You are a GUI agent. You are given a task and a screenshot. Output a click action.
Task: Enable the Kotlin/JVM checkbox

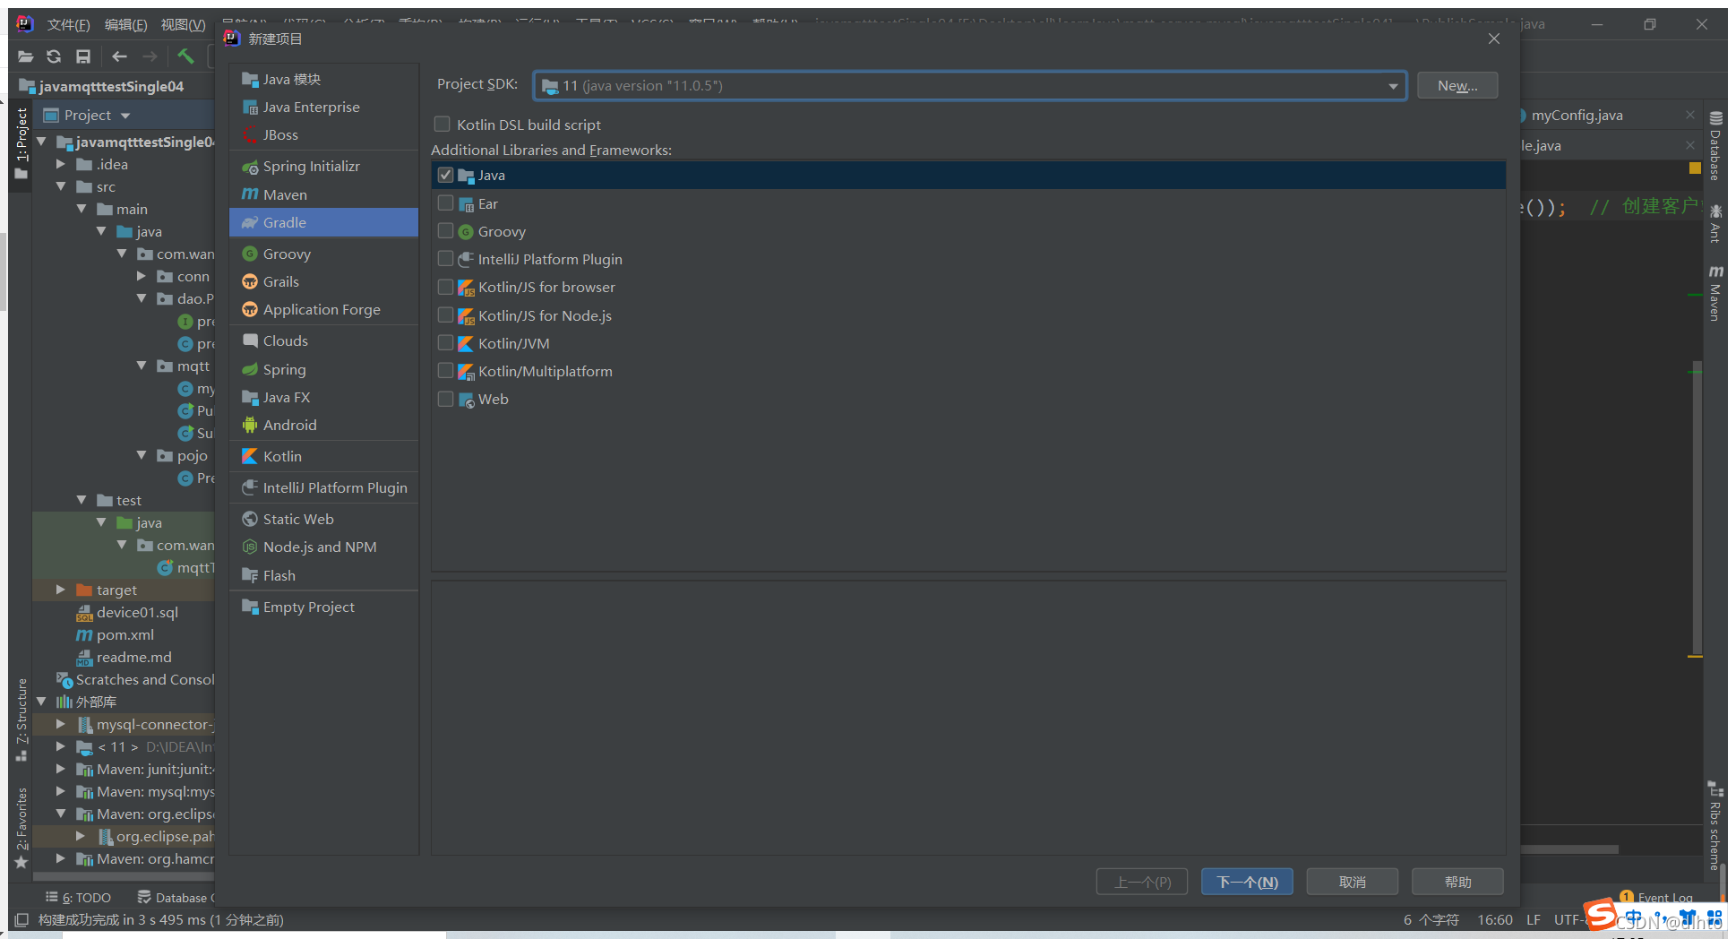[x=445, y=343]
